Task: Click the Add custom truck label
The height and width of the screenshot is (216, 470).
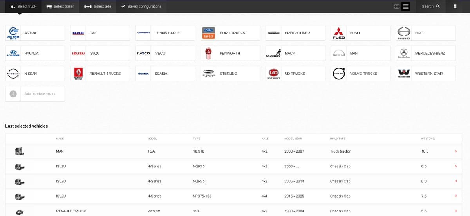Action: (40, 94)
